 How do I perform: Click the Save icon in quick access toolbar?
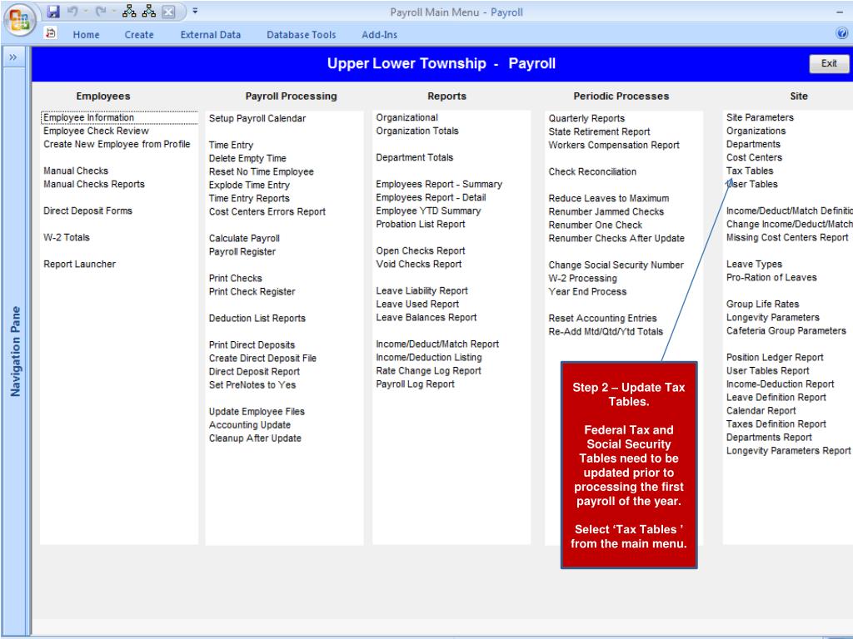pos(53,12)
